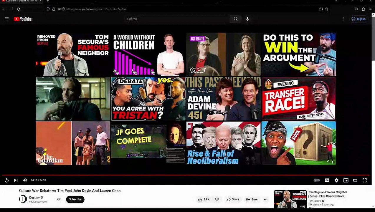This screenshot has height=212, width=375.
Task: Click the page scrollbar up arrow
Action: tap(373, 15)
